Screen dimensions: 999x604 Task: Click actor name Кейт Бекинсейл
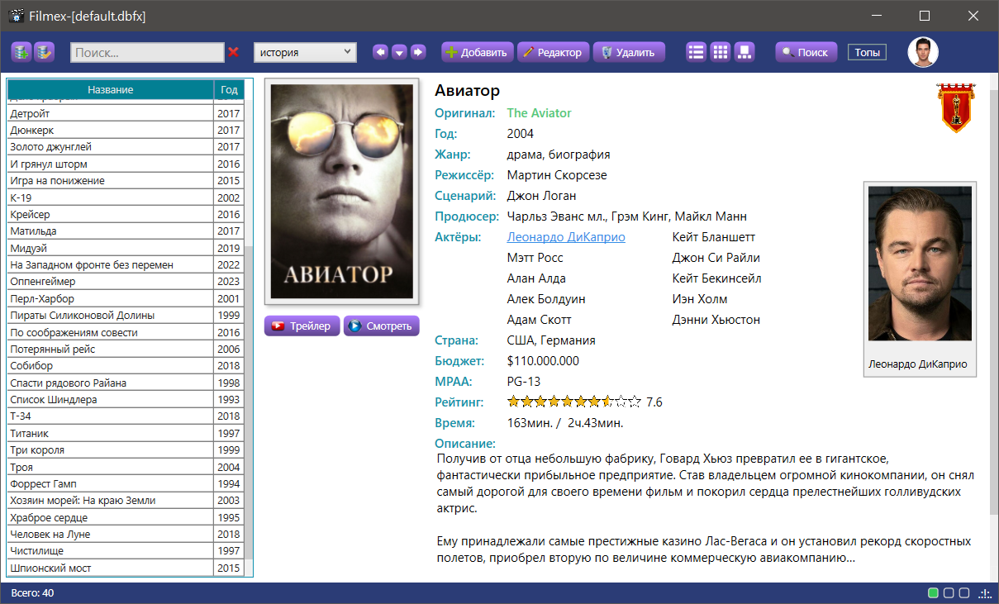717,278
